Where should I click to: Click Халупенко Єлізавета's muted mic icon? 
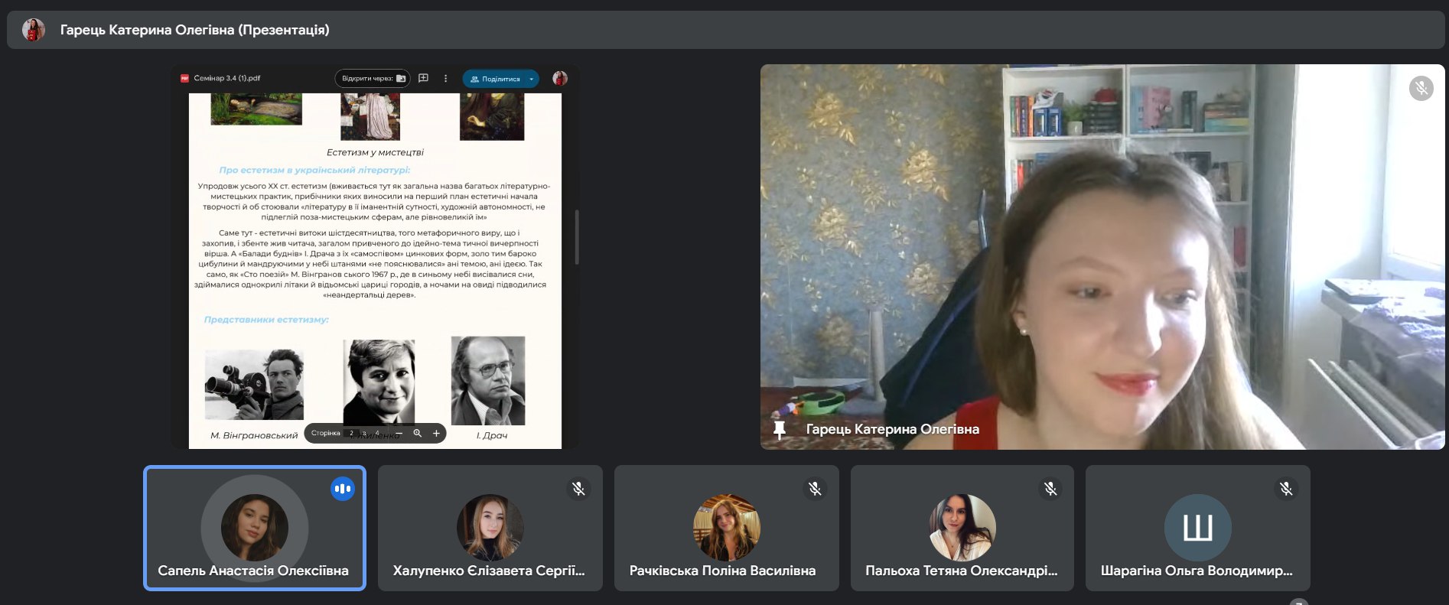(578, 488)
